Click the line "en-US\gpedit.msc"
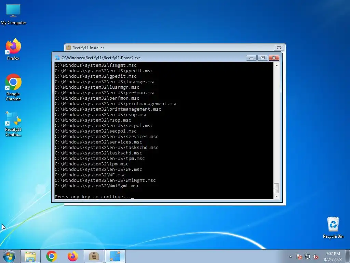 pos(104,71)
